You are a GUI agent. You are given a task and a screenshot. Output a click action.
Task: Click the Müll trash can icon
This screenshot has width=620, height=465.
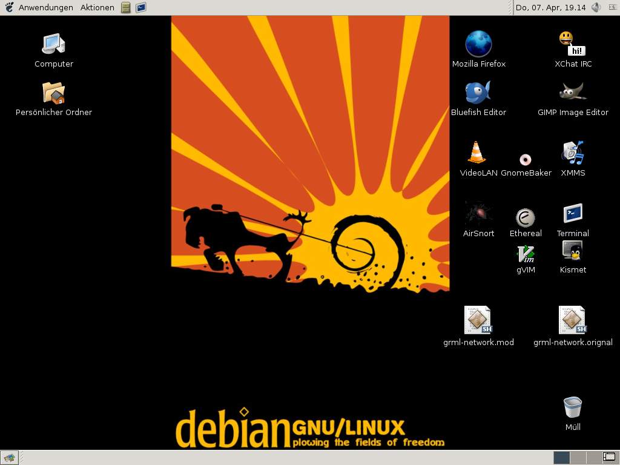click(573, 407)
